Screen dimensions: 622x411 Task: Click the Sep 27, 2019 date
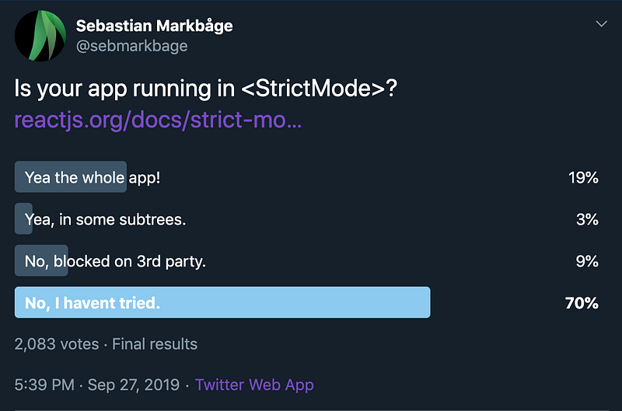[134, 385]
